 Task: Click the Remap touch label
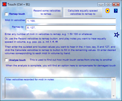pyautogui.click(x=17, y=14)
